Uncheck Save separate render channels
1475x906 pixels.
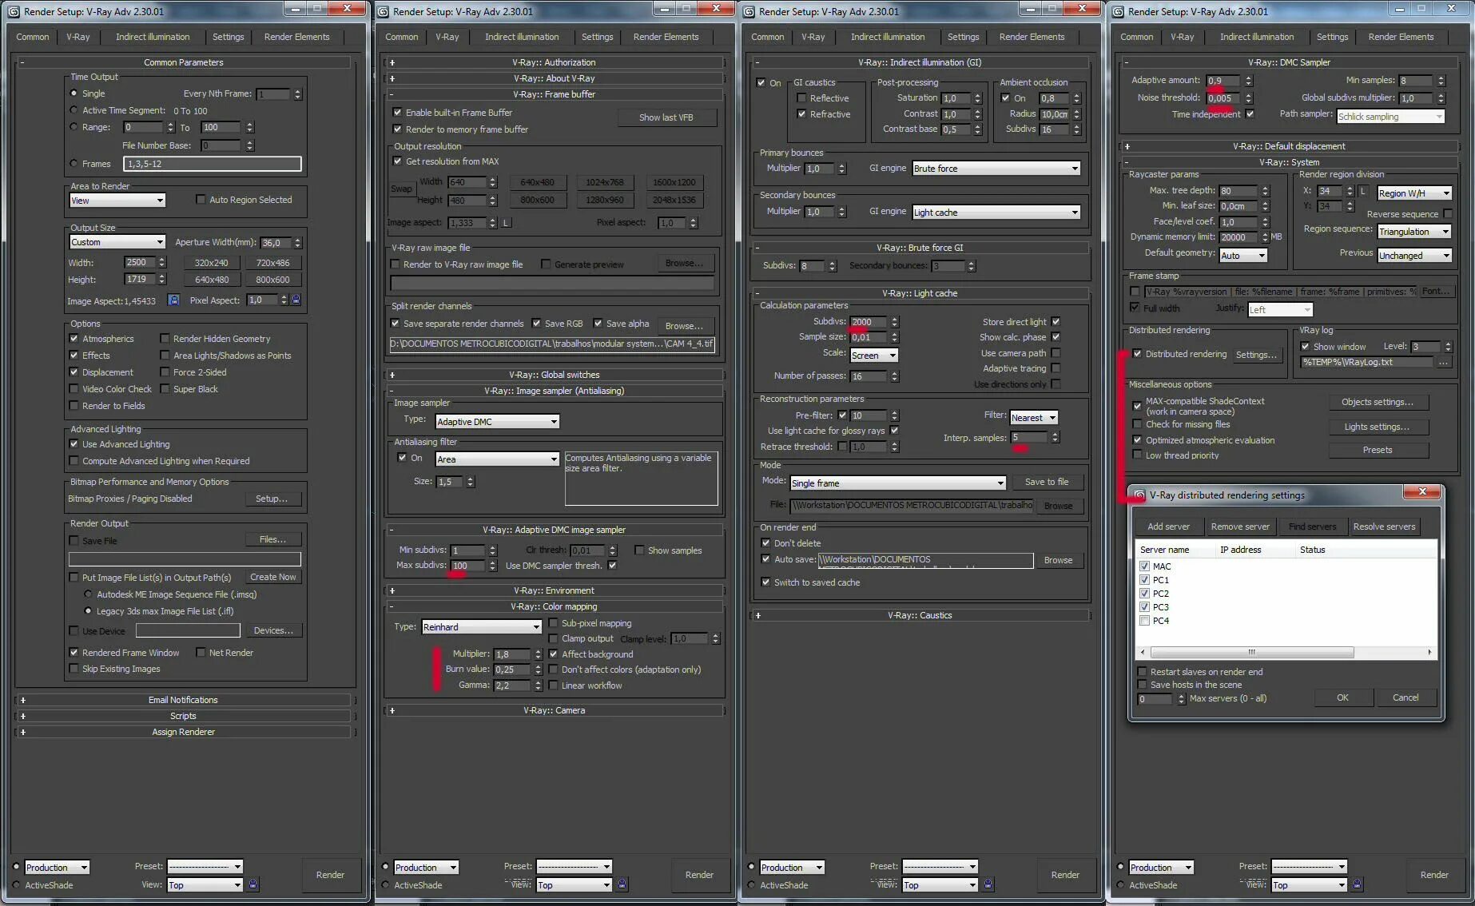tap(395, 324)
